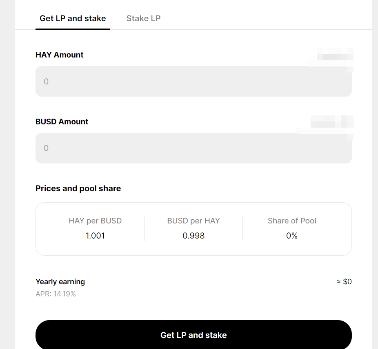Click the Share of Pool percentage
Viewport: 378px width, 349px height.
pyautogui.click(x=291, y=235)
